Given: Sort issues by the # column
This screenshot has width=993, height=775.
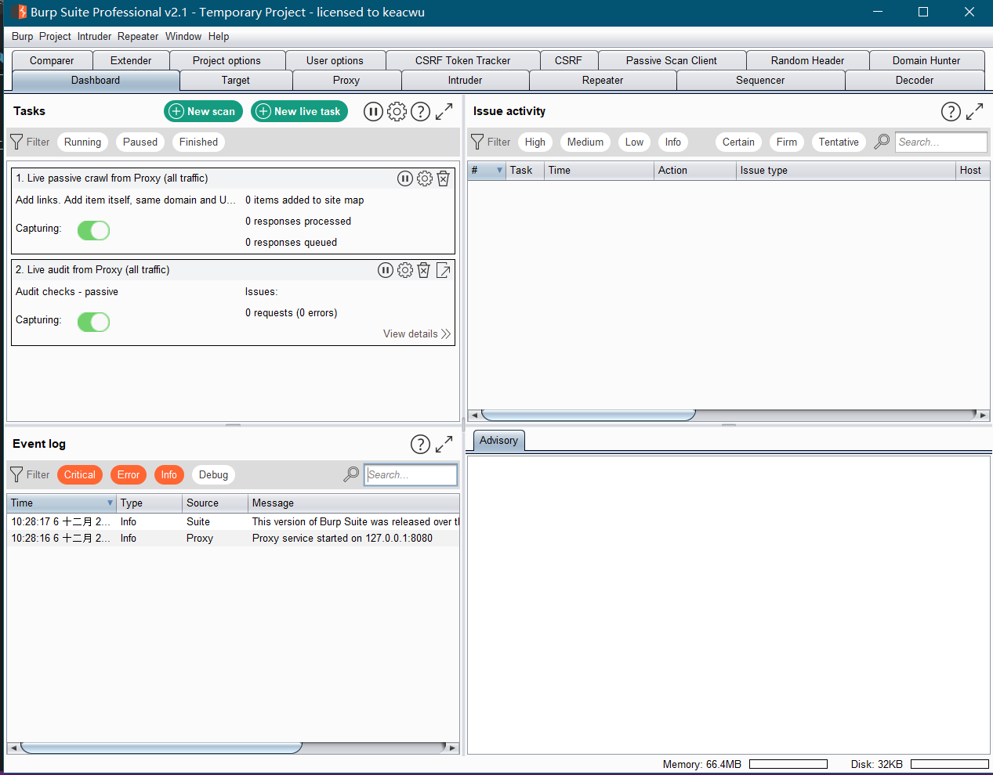Looking at the screenshot, I should pos(487,170).
